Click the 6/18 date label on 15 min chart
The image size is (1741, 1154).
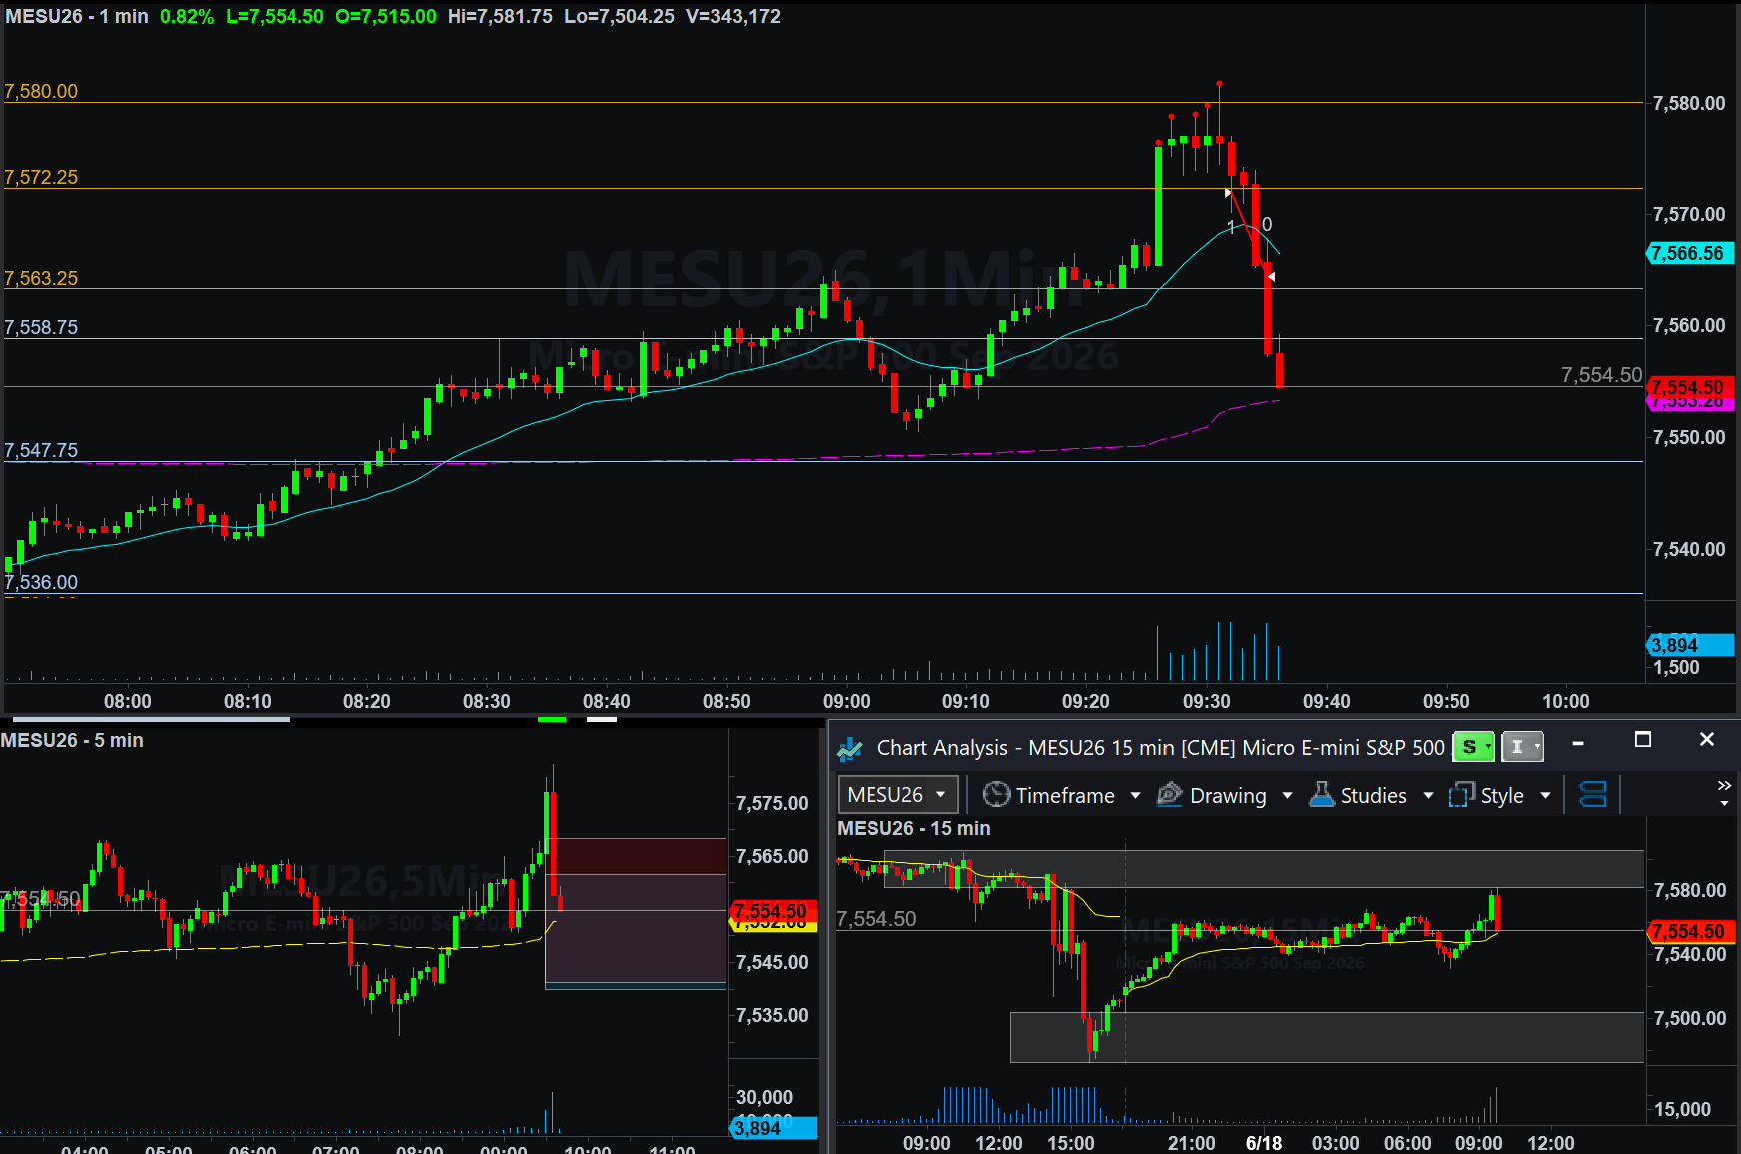1264,1143
